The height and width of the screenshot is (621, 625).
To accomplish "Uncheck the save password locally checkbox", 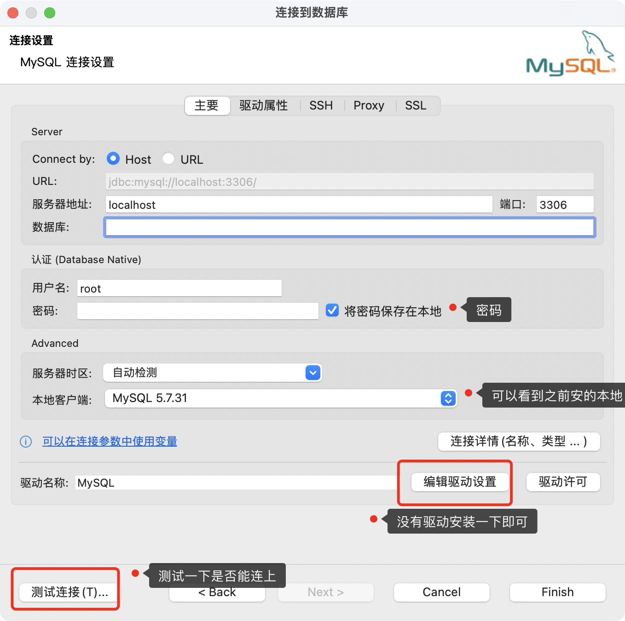I will click(332, 310).
